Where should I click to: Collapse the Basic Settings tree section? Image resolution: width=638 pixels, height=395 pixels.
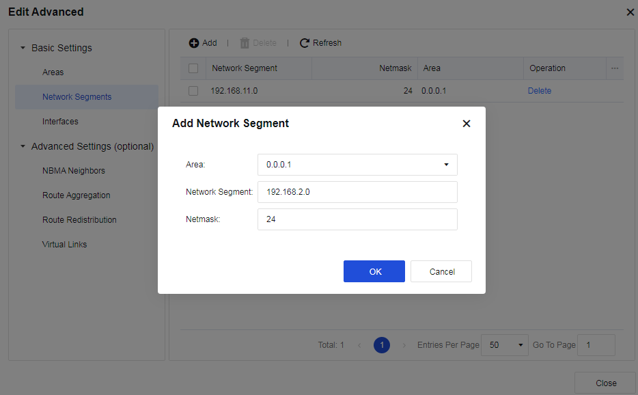pyautogui.click(x=23, y=49)
